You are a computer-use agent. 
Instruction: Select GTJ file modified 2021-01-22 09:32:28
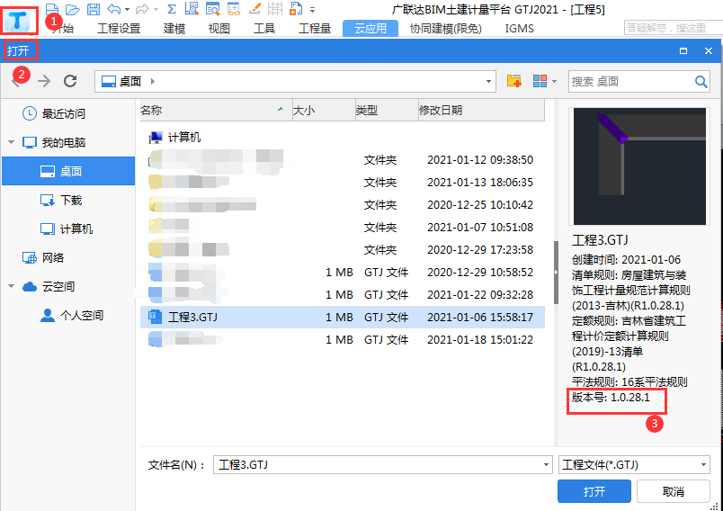(342, 294)
